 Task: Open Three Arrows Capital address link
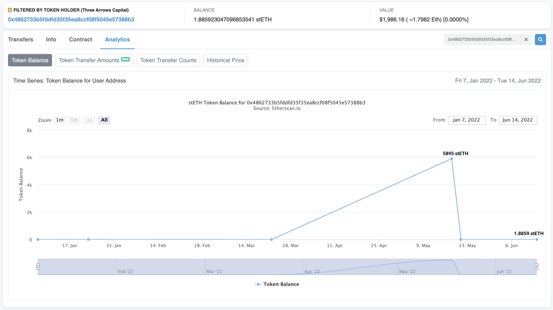(71, 19)
